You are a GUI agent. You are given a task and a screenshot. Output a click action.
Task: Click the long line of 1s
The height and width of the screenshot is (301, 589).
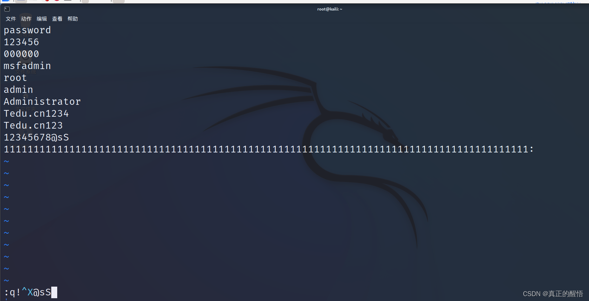[269, 149]
